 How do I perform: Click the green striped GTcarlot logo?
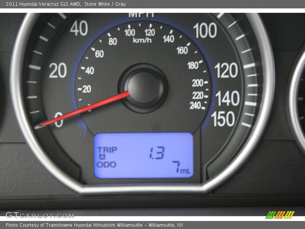tap(279, 214)
